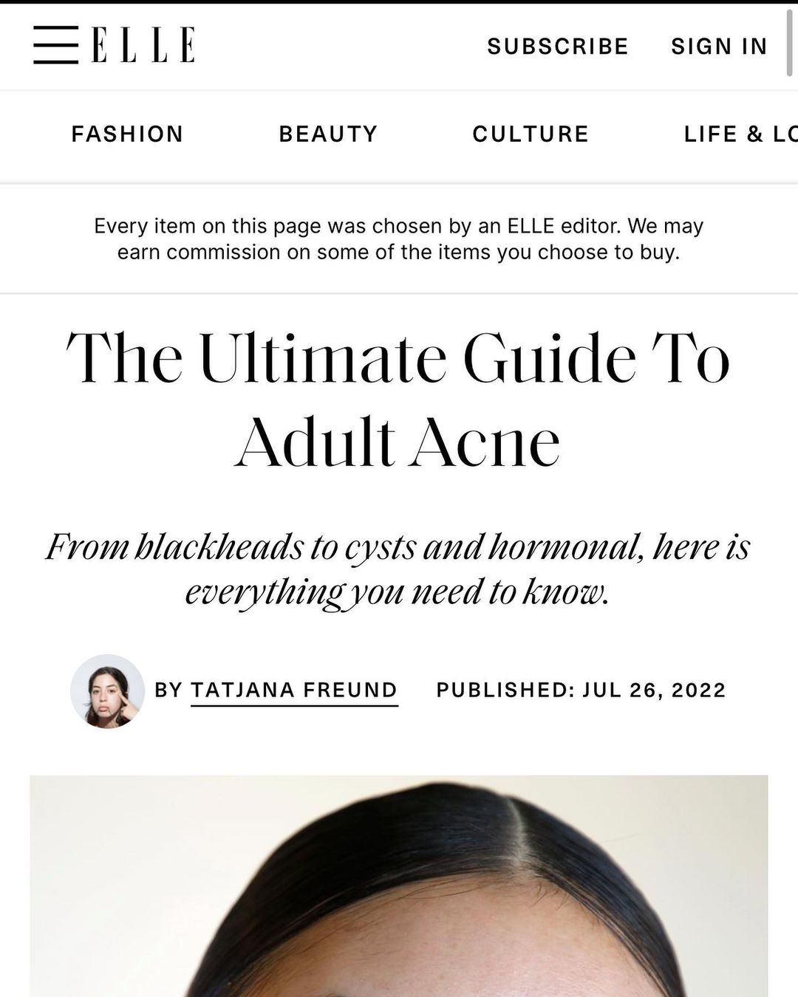Open the partially visible LIFE & LOVE section
798x997 pixels.
739,134
